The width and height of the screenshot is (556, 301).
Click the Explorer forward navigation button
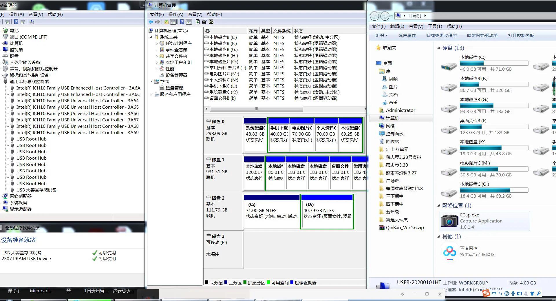[x=385, y=16]
